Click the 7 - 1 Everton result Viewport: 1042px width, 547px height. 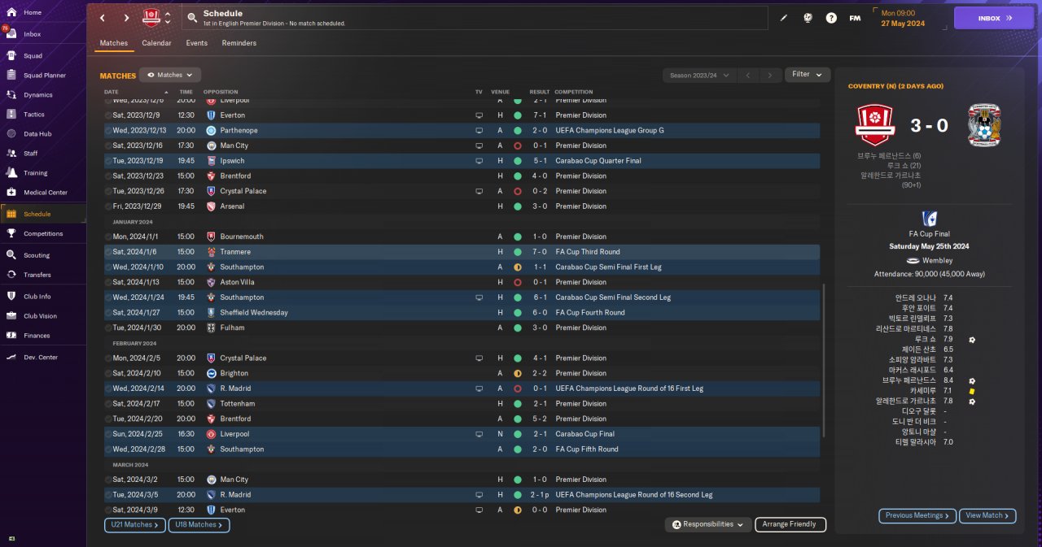[540, 115]
